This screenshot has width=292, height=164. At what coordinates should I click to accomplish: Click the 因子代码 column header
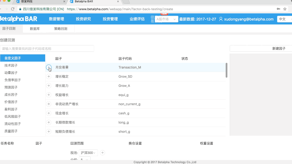coord(125,58)
